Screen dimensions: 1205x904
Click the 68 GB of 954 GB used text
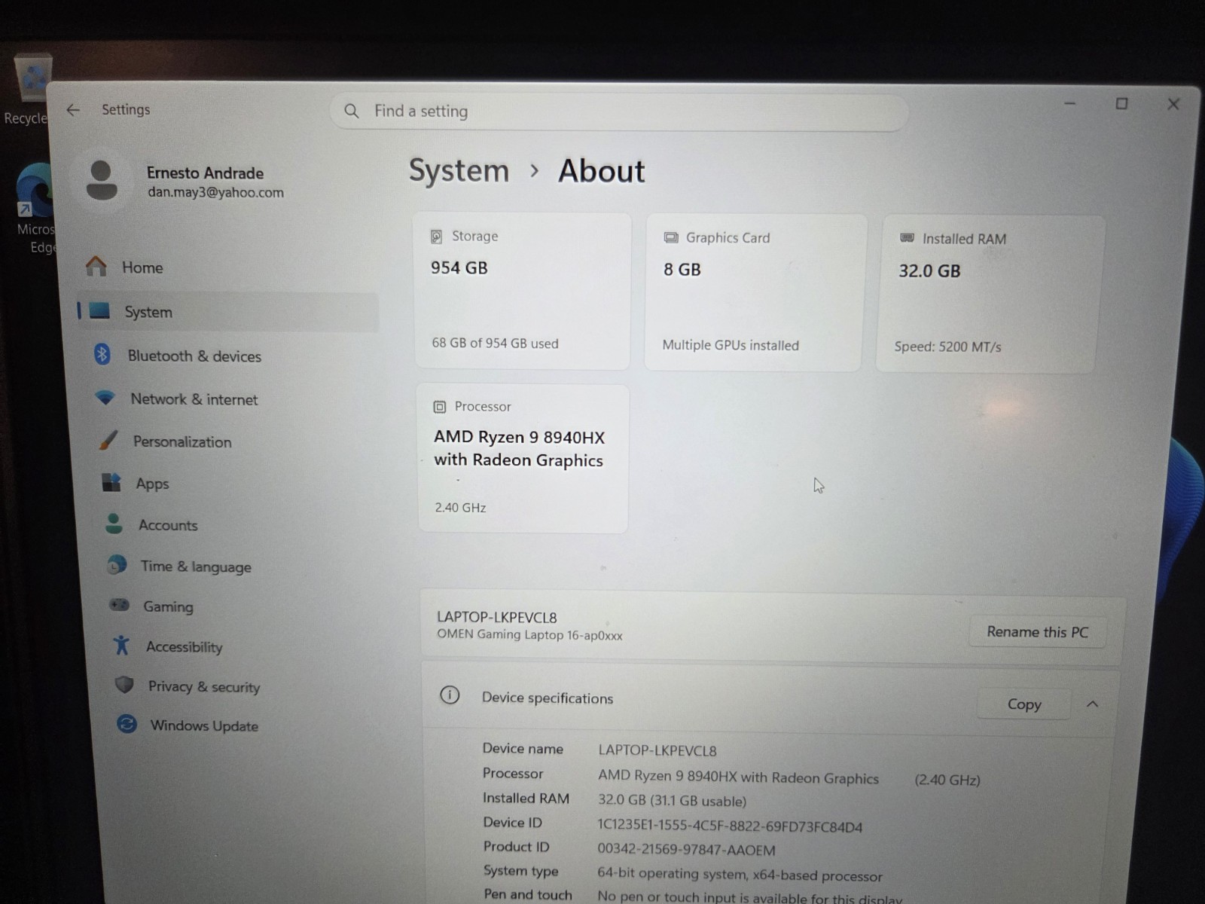(x=495, y=344)
